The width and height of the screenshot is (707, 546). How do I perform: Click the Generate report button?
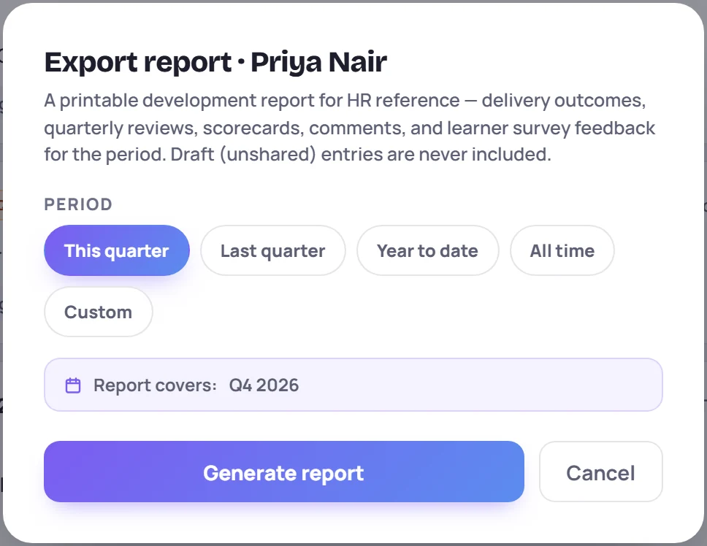[284, 472]
